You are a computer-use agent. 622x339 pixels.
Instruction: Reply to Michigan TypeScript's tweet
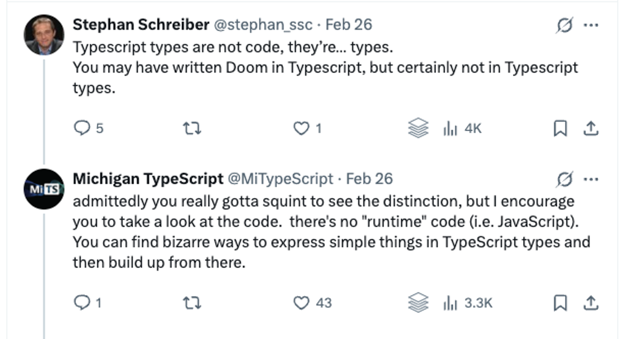82,302
